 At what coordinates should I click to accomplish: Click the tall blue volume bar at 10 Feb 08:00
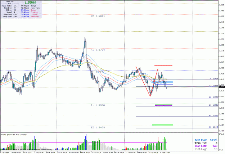(86, 142)
